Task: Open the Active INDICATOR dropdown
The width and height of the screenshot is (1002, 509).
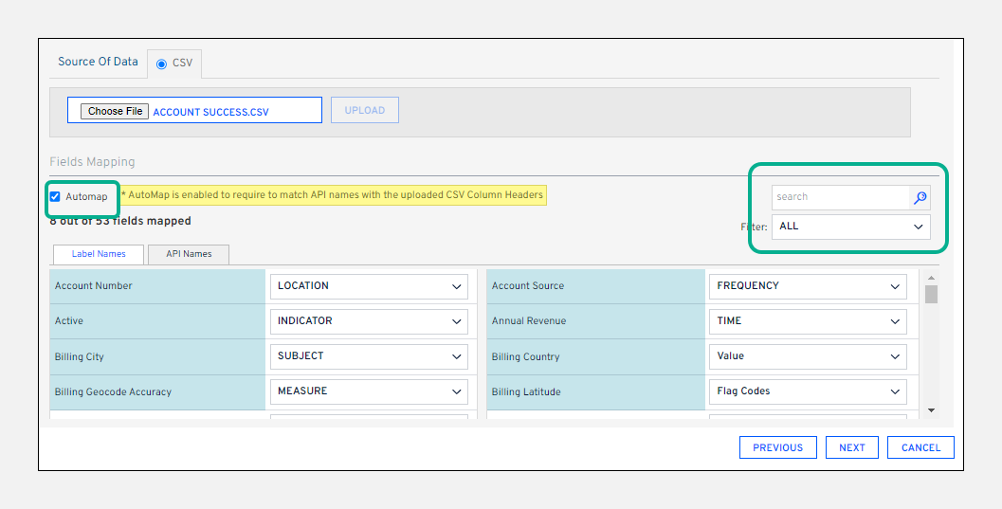Action: [369, 321]
